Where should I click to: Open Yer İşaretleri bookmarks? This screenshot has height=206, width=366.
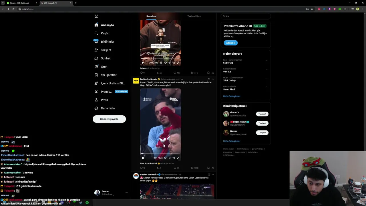tap(106, 75)
